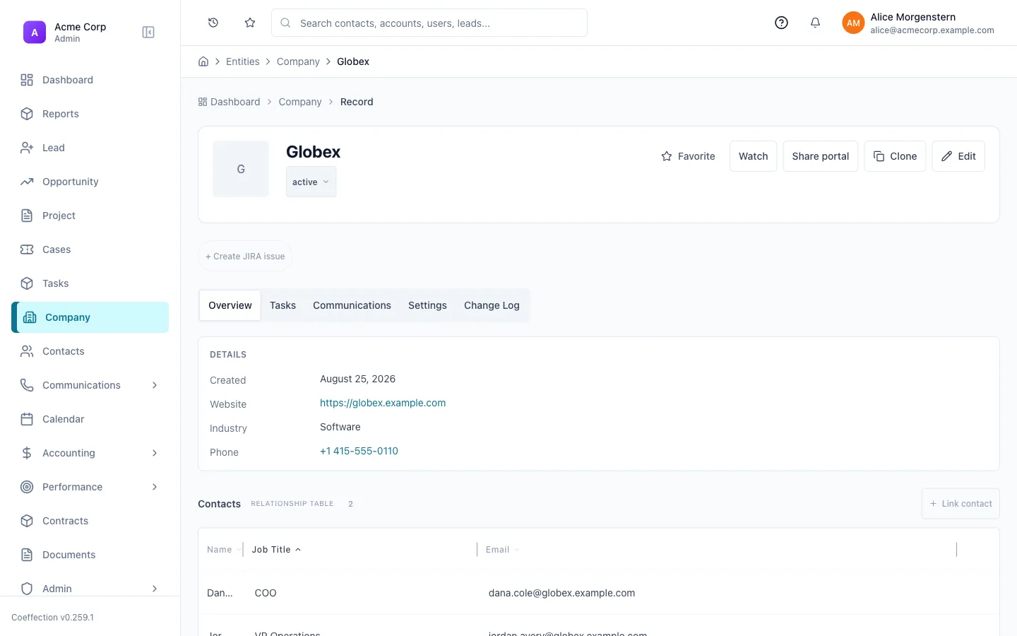Sort by Job Title column header
This screenshot has height=636, width=1017.
click(276, 550)
